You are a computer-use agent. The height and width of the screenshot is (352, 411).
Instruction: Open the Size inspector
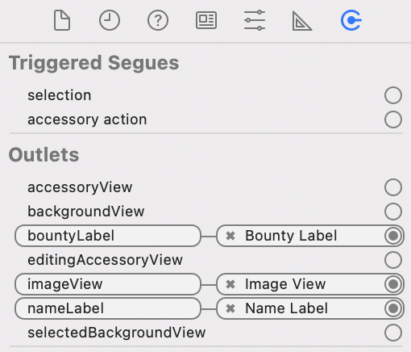302,21
